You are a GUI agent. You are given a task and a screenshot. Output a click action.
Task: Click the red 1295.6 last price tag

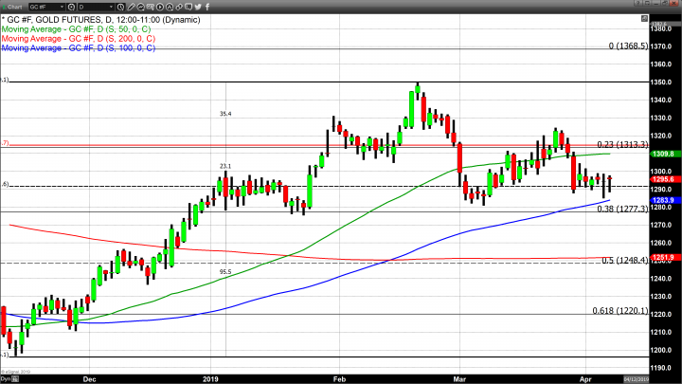point(664,179)
